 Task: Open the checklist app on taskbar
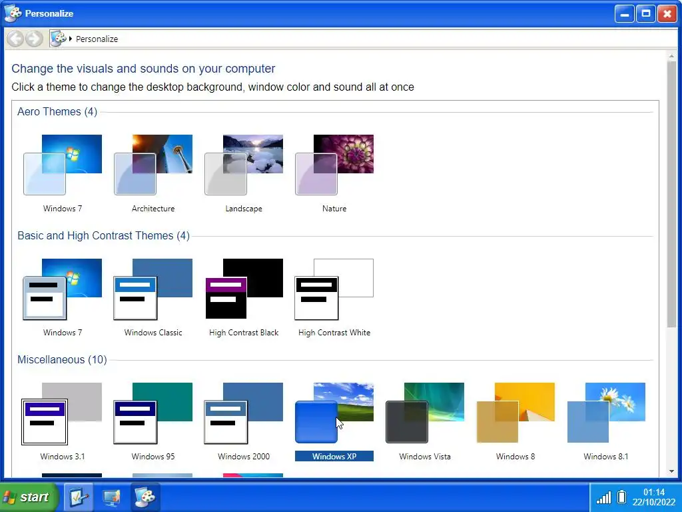[79, 497]
